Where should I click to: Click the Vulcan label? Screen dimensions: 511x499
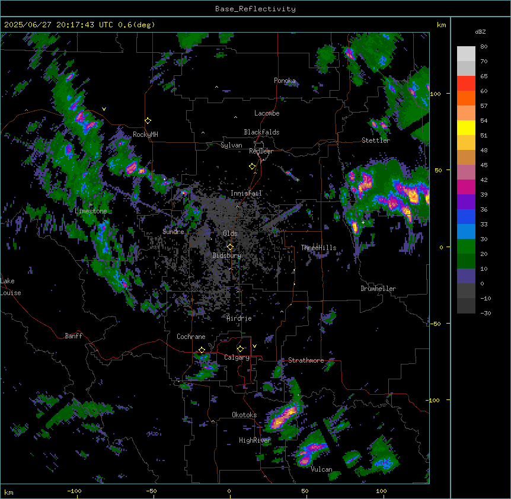tap(321, 469)
